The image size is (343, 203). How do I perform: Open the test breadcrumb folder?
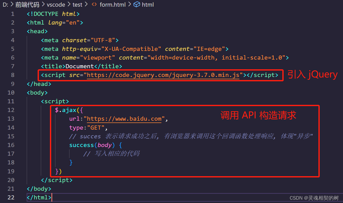point(77,5)
